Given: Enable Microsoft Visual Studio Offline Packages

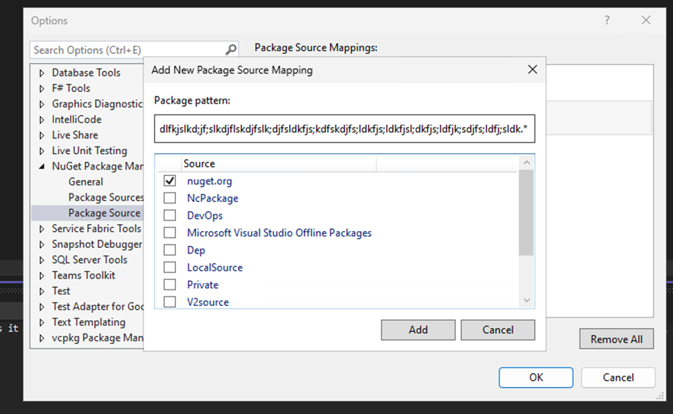Looking at the screenshot, I should point(170,233).
